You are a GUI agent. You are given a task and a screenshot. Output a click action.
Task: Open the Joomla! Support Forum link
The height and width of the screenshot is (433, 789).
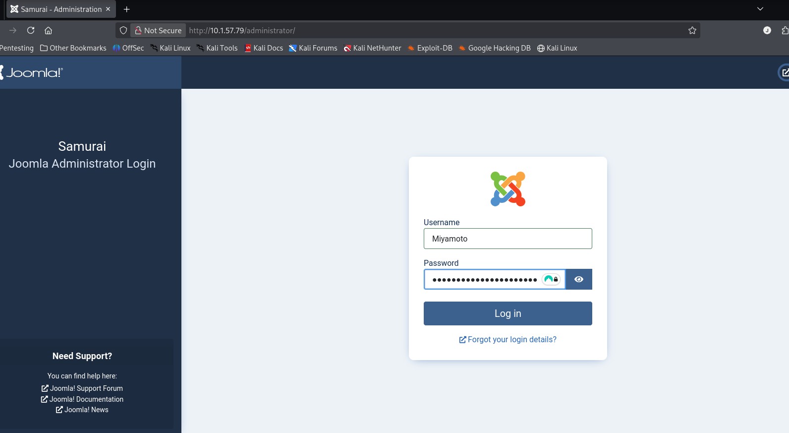(x=82, y=388)
